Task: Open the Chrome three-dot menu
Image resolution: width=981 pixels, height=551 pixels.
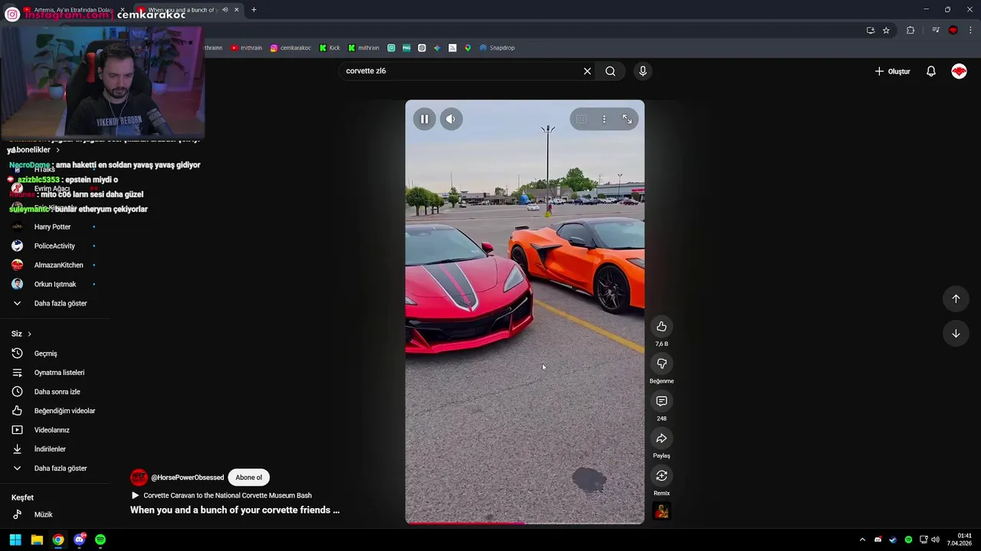Action: pos(970,30)
